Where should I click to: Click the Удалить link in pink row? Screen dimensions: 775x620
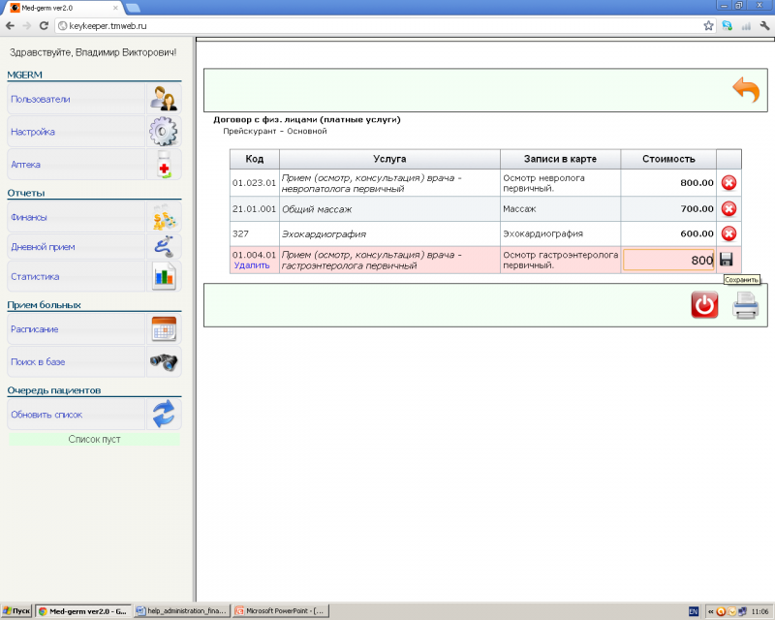pos(252,265)
